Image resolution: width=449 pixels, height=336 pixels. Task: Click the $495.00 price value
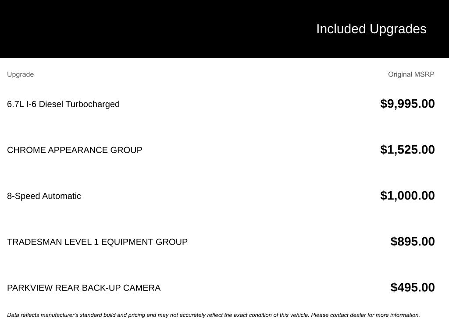[412, 287]
